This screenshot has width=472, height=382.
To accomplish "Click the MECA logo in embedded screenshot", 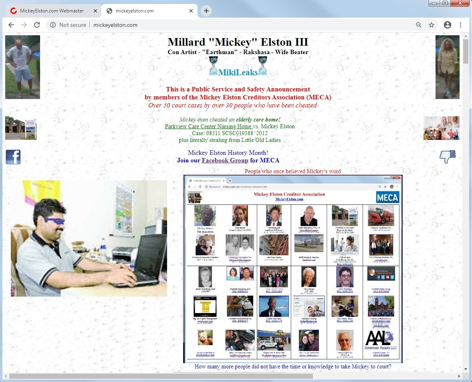I will point(387,198).
